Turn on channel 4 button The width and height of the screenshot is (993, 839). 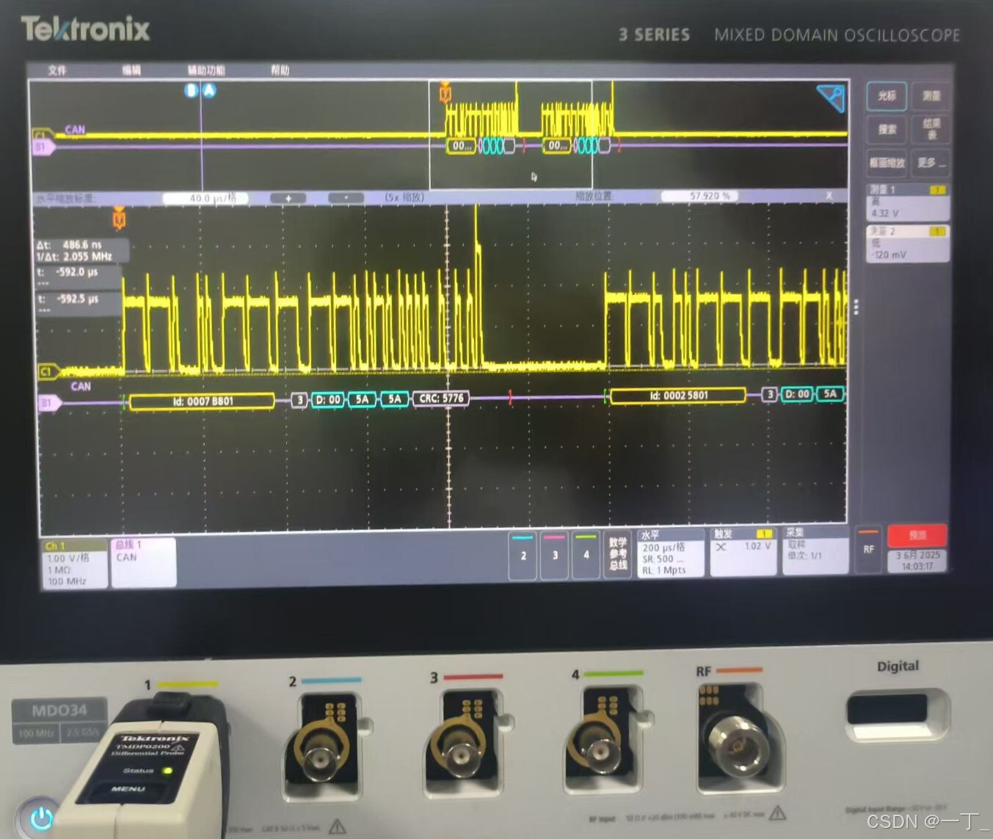[586, 555]
